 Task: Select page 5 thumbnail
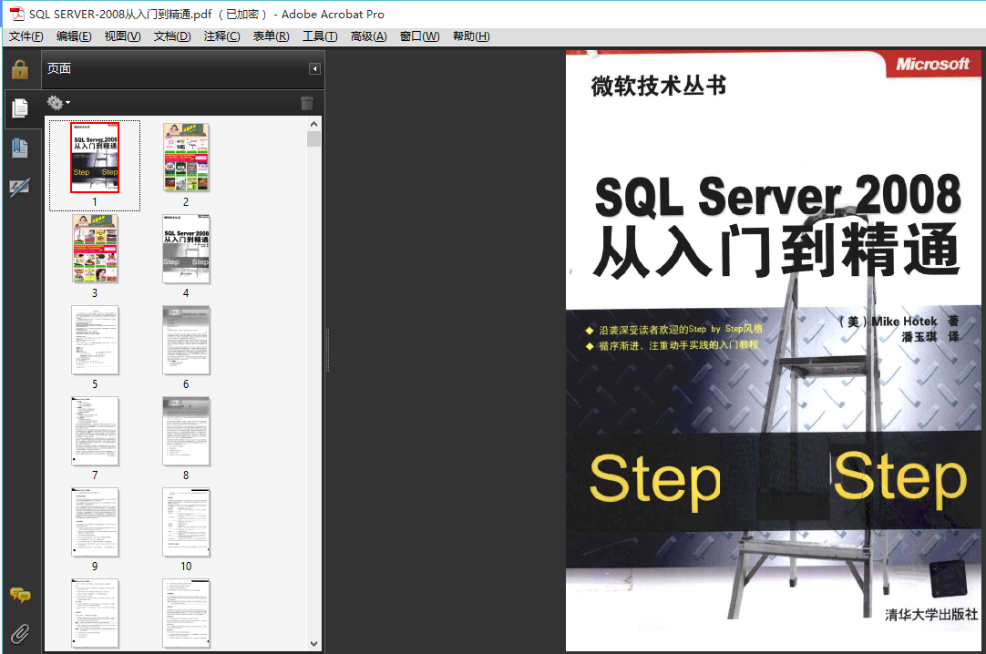click(95, 340)
